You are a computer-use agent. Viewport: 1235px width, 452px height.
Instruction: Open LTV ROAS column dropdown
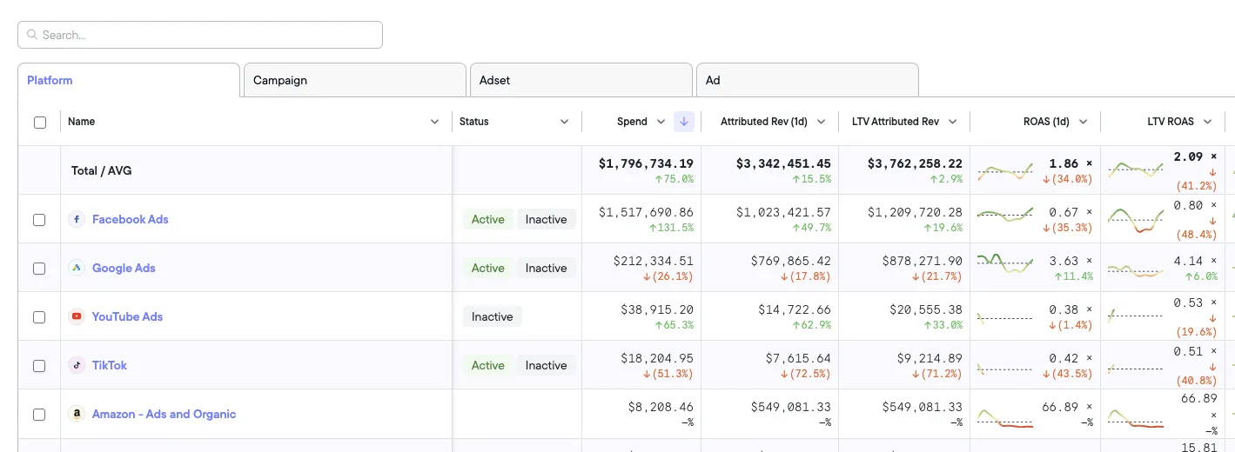click(1207, 122)
